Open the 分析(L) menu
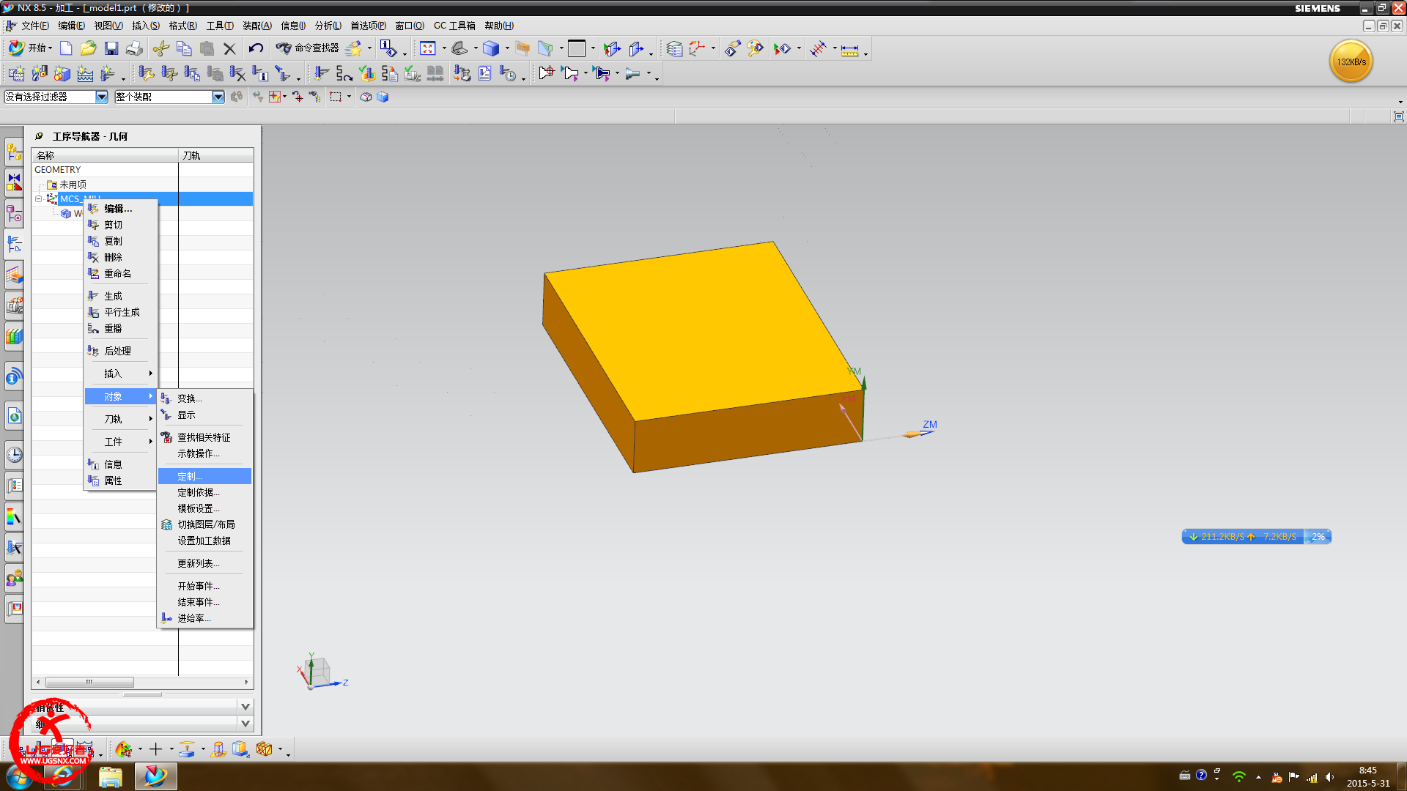This screenshot has height=791, width=1407. coord(328,26)
